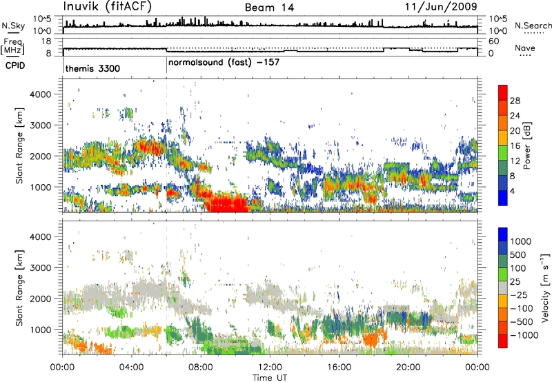Click the 'Time UT' axis title
The image size is (552, 382).
click(270, 378)
